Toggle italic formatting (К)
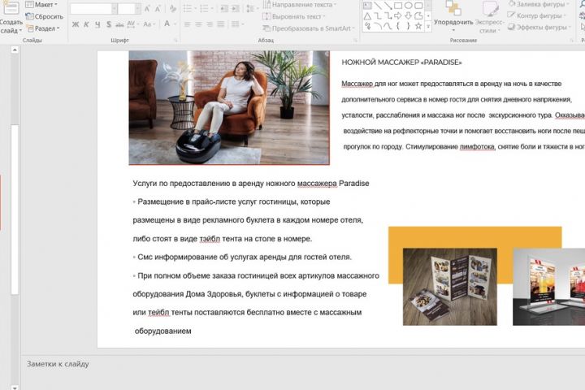Screen dimensions: 585x390 click(x=87, y=24)
